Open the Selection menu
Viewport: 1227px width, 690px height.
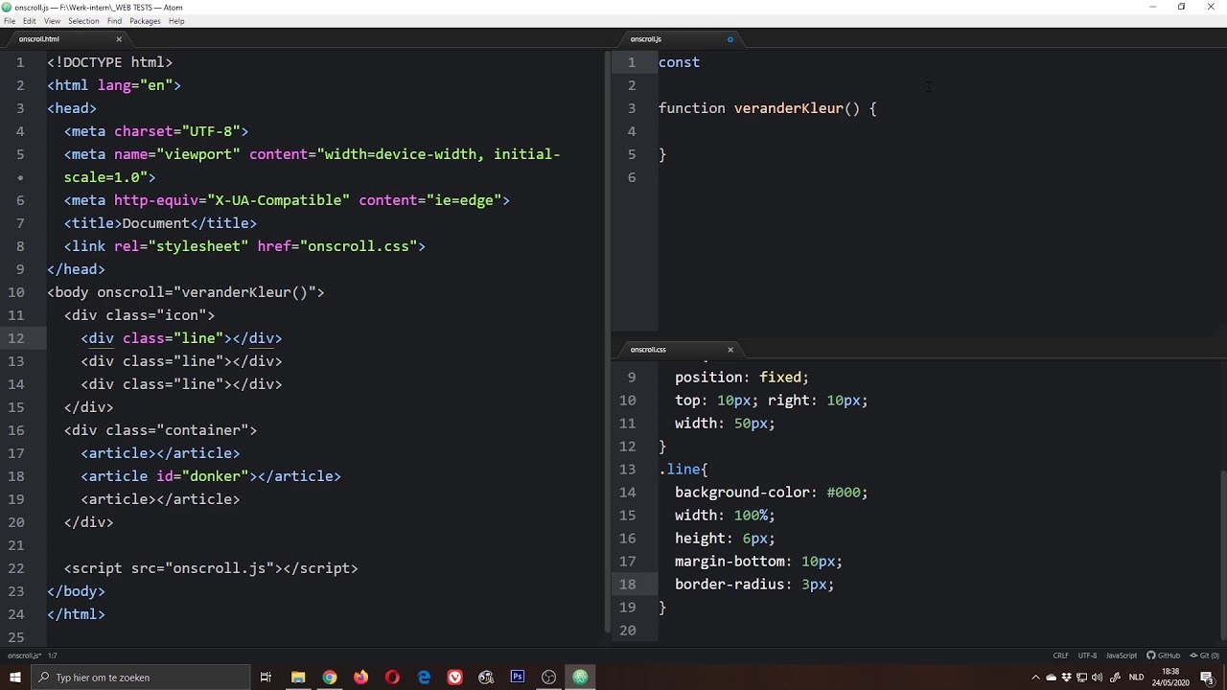click(83, 21)
